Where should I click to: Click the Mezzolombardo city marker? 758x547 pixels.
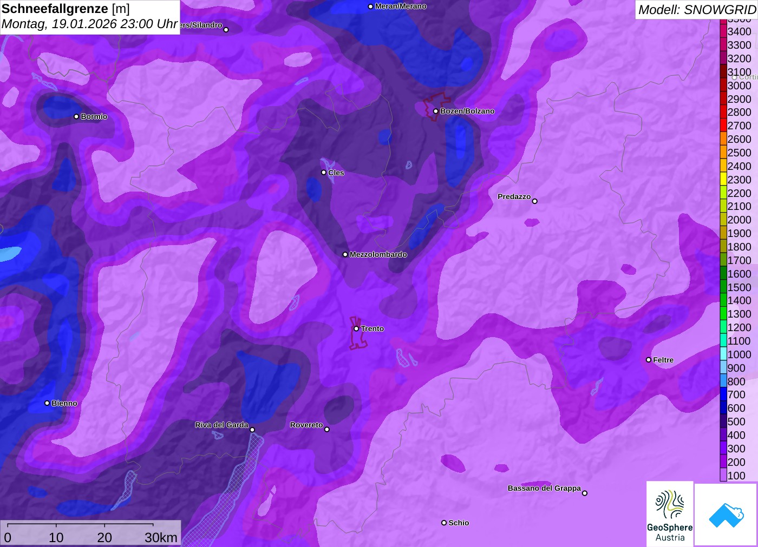point(345,254)
